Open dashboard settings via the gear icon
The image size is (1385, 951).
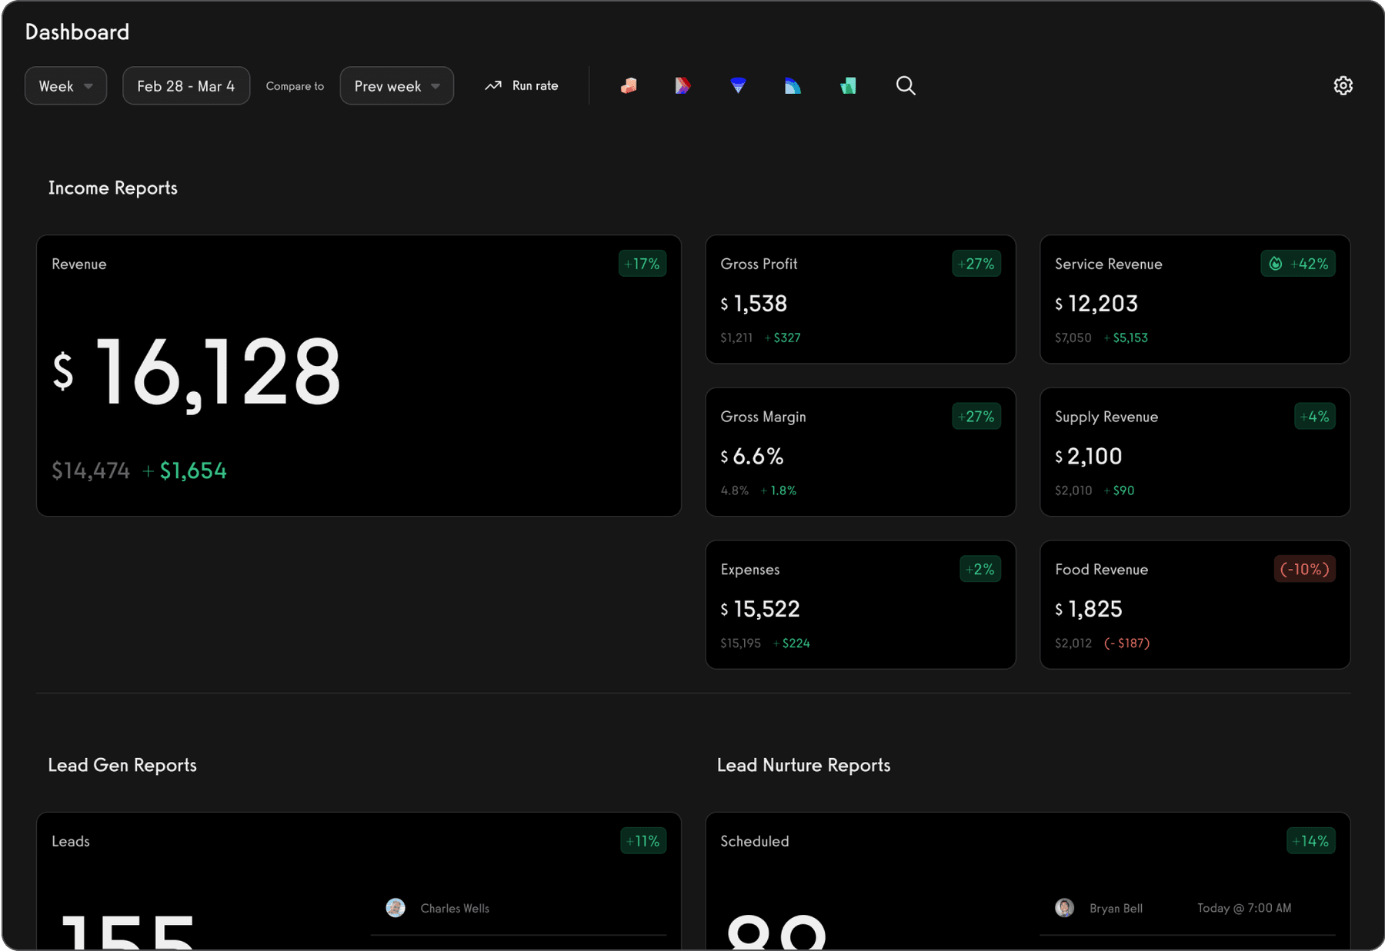1343,85
